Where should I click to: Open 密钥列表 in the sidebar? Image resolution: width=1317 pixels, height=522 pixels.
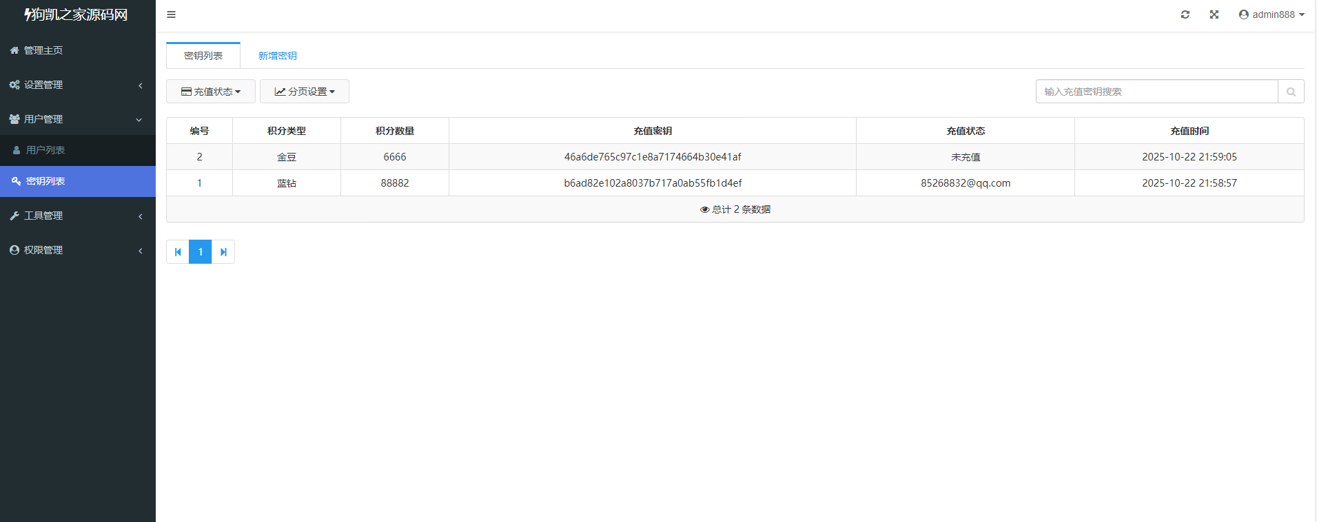click(78, 181)
